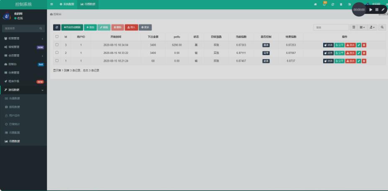
Task: Click the red warning button in row 1
Action: pos(350,61)
